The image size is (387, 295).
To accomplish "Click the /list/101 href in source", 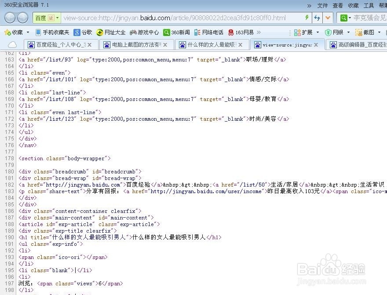I will (x=60, y=79).
